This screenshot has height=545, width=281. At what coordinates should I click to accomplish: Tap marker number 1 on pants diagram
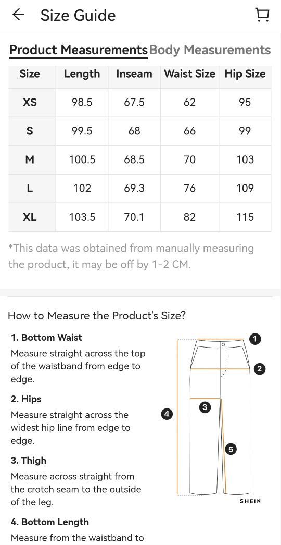[x=256, y=339]
